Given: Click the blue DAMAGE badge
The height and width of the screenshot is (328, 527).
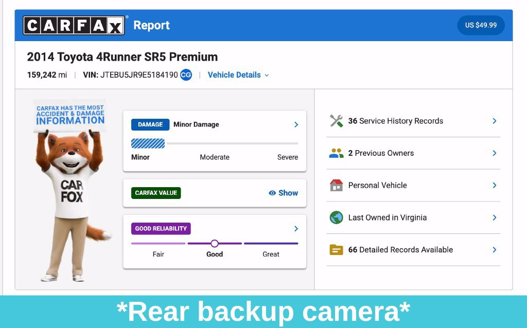Looking at the screenshot, I should [x=150, y=124].
